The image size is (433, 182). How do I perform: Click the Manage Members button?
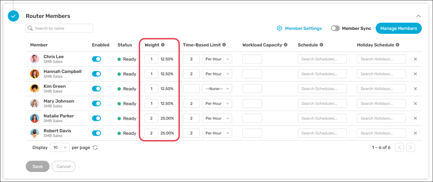[398, 28]
